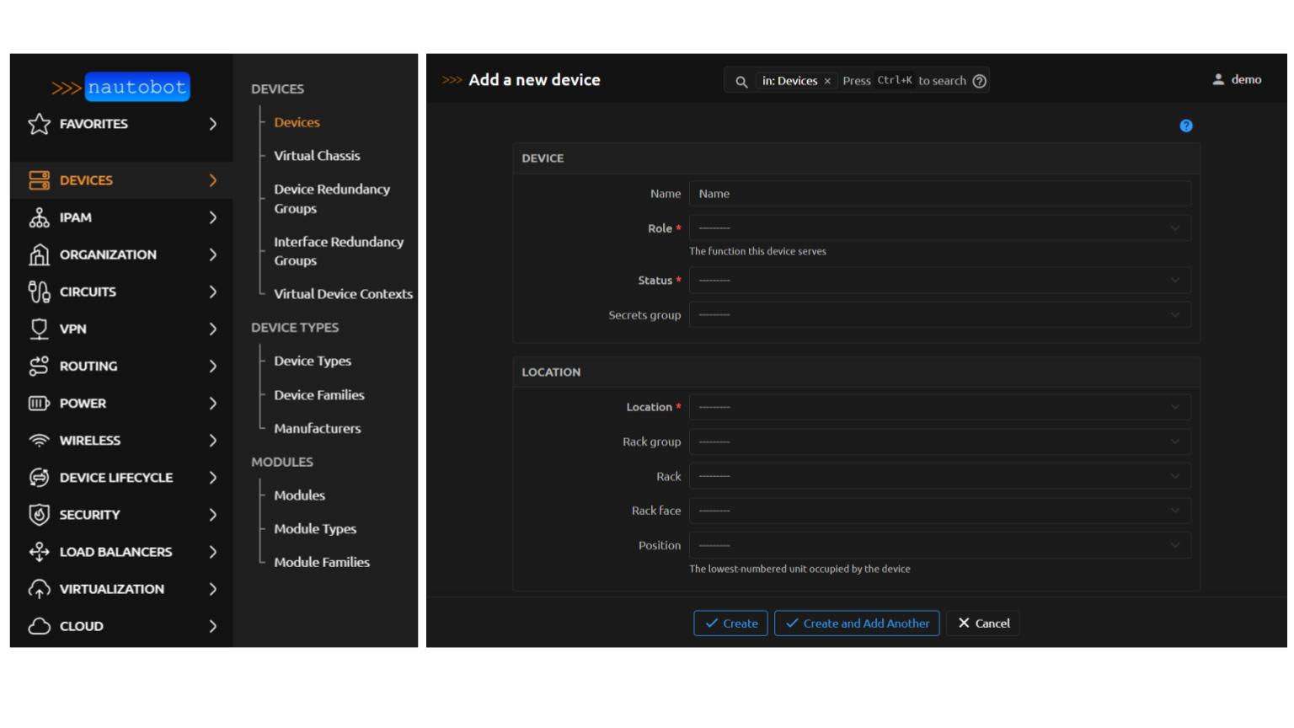Remove the 'in: Devices' search filter
The height and width of the screenshot is (728, 1294).
pos(827,82)
